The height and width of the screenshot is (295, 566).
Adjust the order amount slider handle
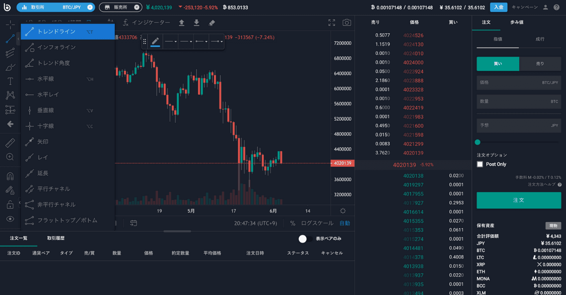click(478, 142)
